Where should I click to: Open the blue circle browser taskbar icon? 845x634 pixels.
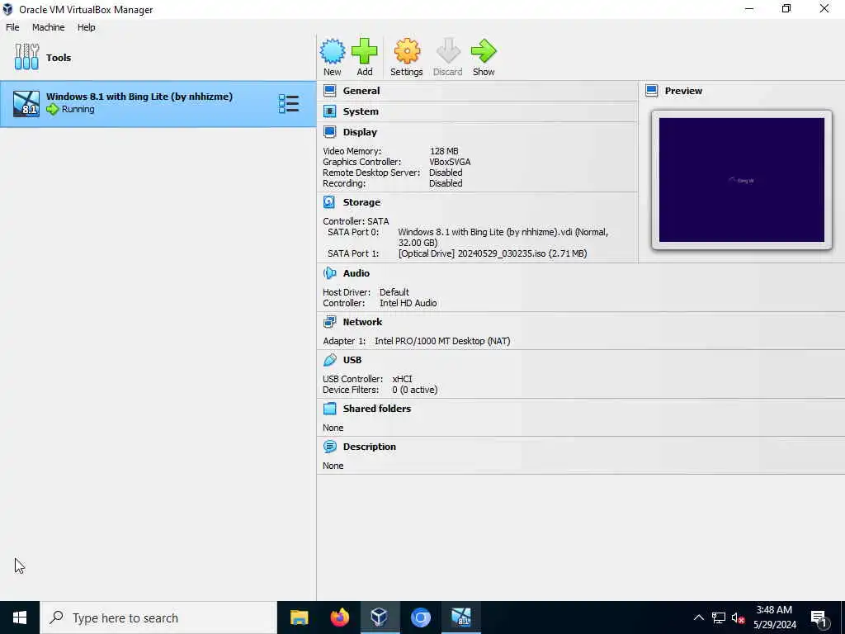coord(420,617)
